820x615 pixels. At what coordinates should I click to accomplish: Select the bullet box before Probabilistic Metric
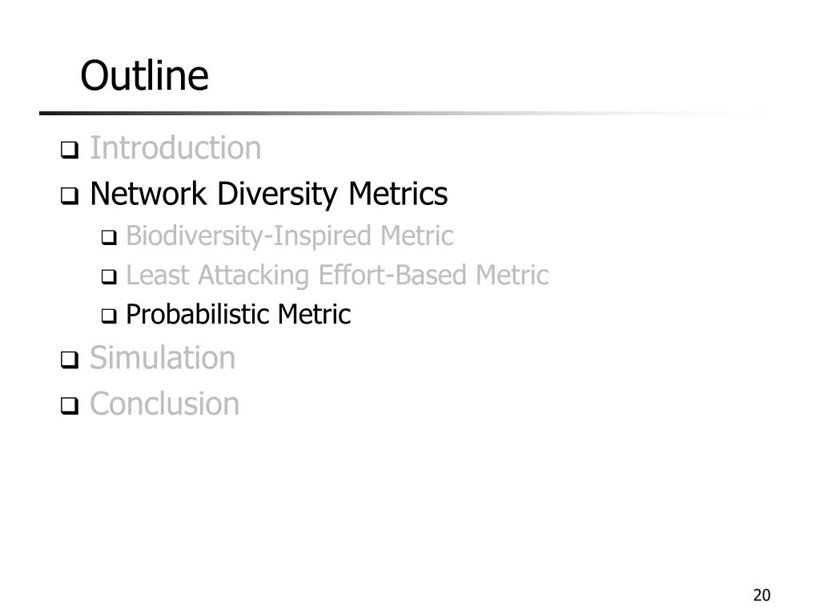(x=109, y=316)
